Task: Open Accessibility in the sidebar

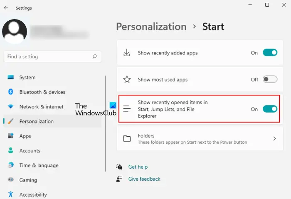Action: [x=33, y=194]
